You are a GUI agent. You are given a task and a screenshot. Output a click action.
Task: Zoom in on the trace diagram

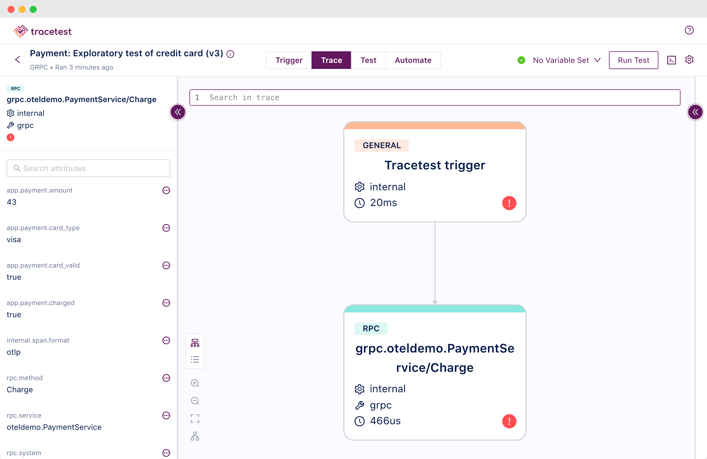pyautogui.click(x=195, y=383)
